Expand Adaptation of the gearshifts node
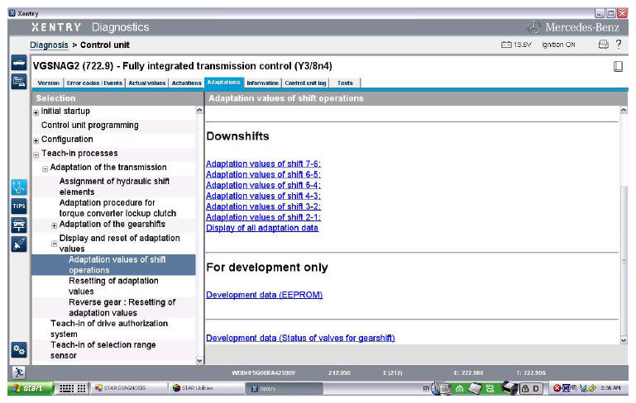The height and width of the screenshot is (403, 636). (55, 225)
